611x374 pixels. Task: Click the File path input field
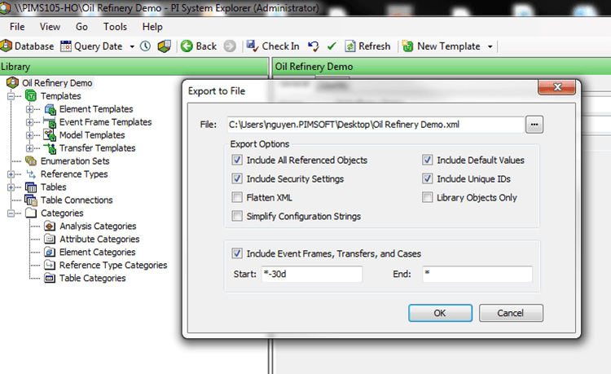pos(376,125)
